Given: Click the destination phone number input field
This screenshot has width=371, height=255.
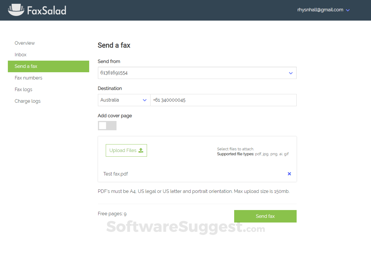Looking at the screenshot, I should tap(223, 100).
